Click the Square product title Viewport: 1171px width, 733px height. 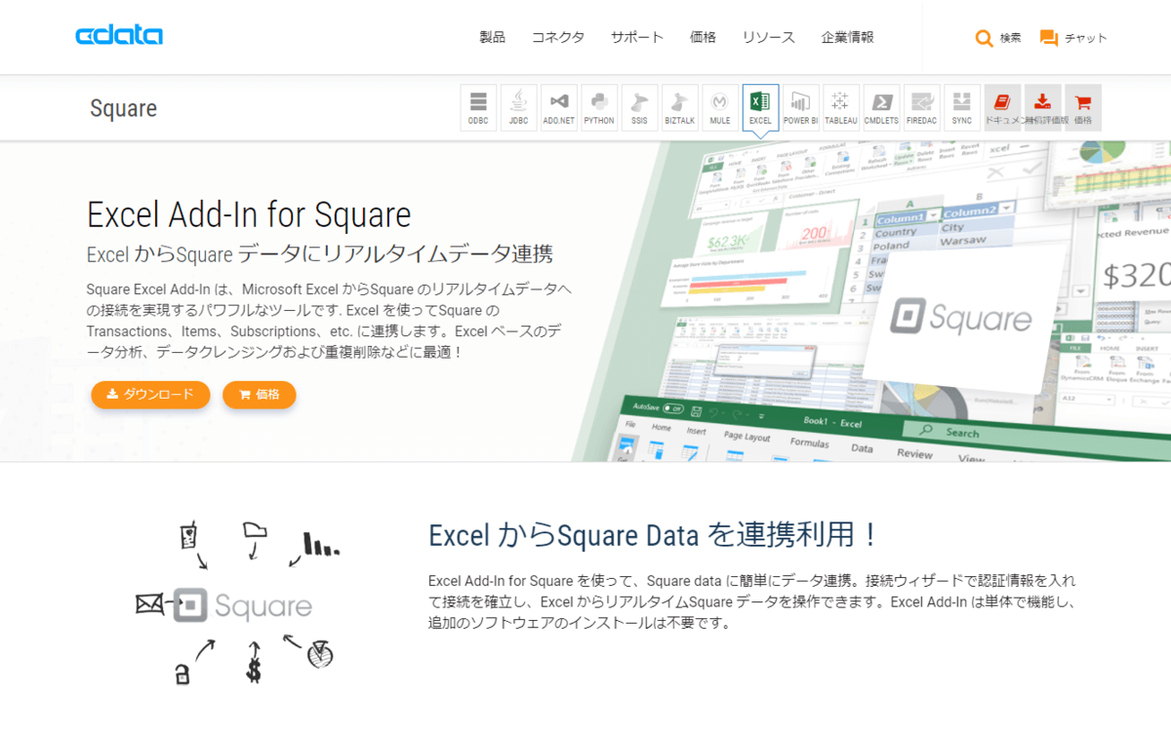123,108
